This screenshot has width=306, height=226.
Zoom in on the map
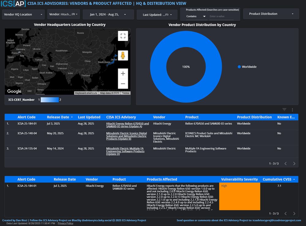123,73
